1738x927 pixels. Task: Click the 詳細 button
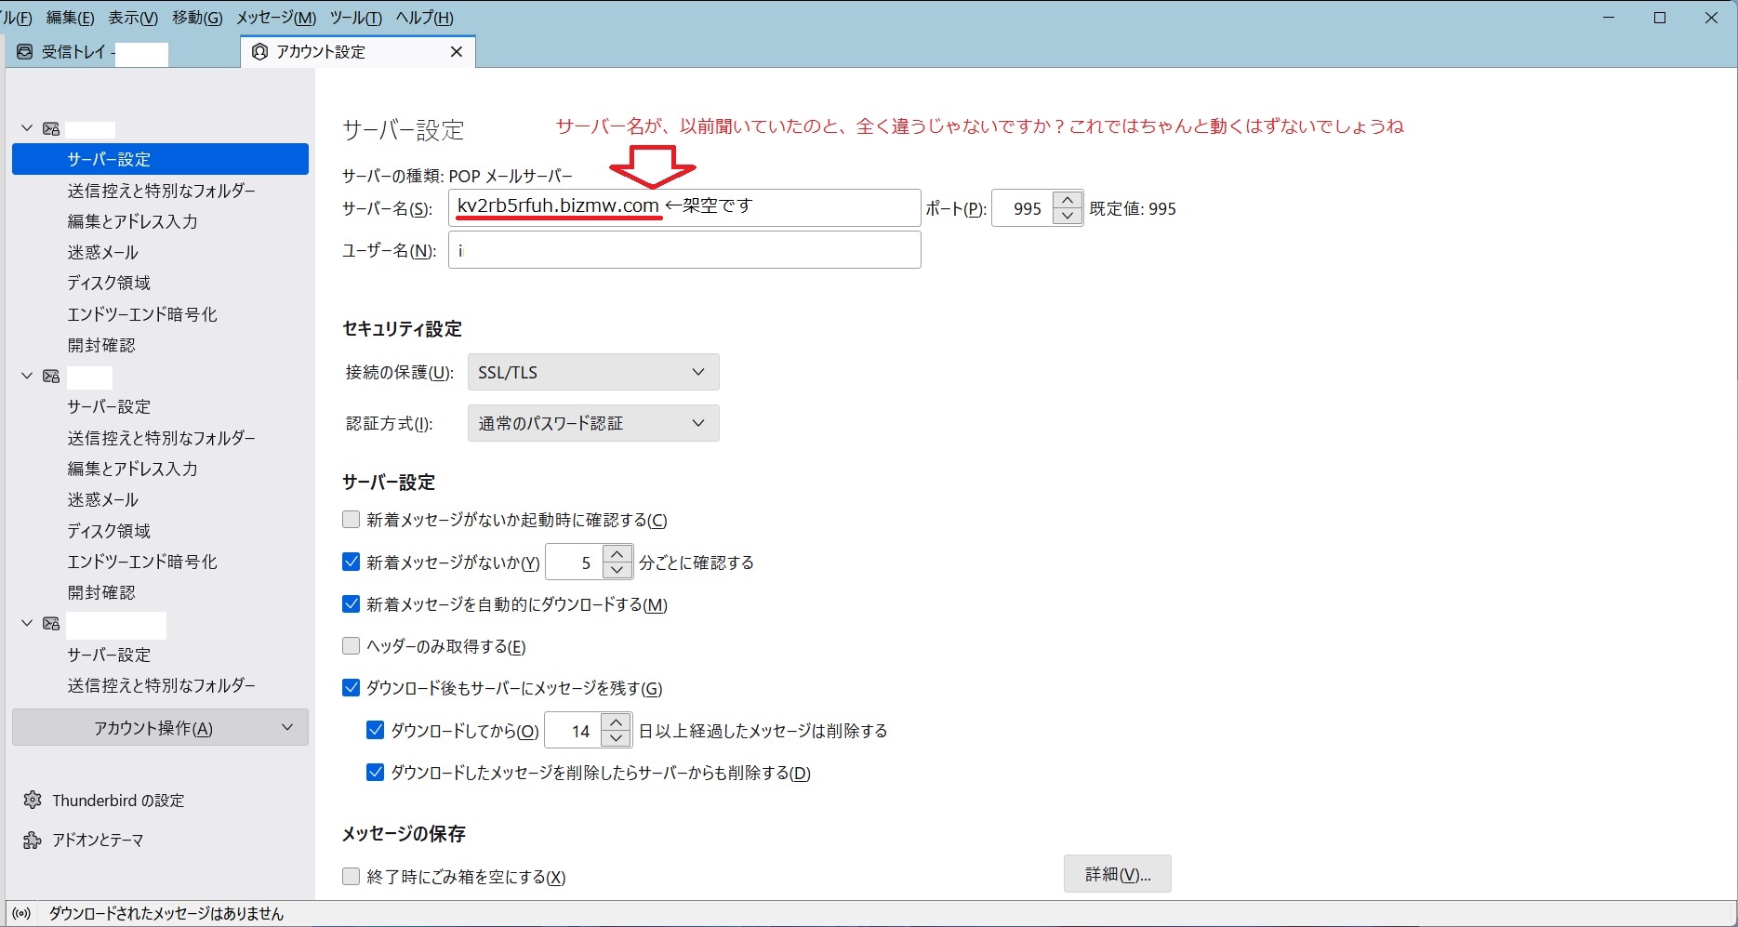[1117, 874]
